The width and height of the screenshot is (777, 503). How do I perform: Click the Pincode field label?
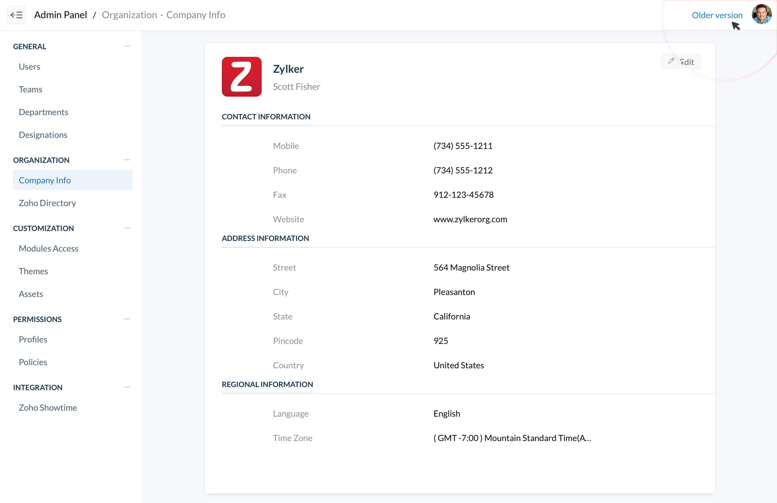click(288, 341)
